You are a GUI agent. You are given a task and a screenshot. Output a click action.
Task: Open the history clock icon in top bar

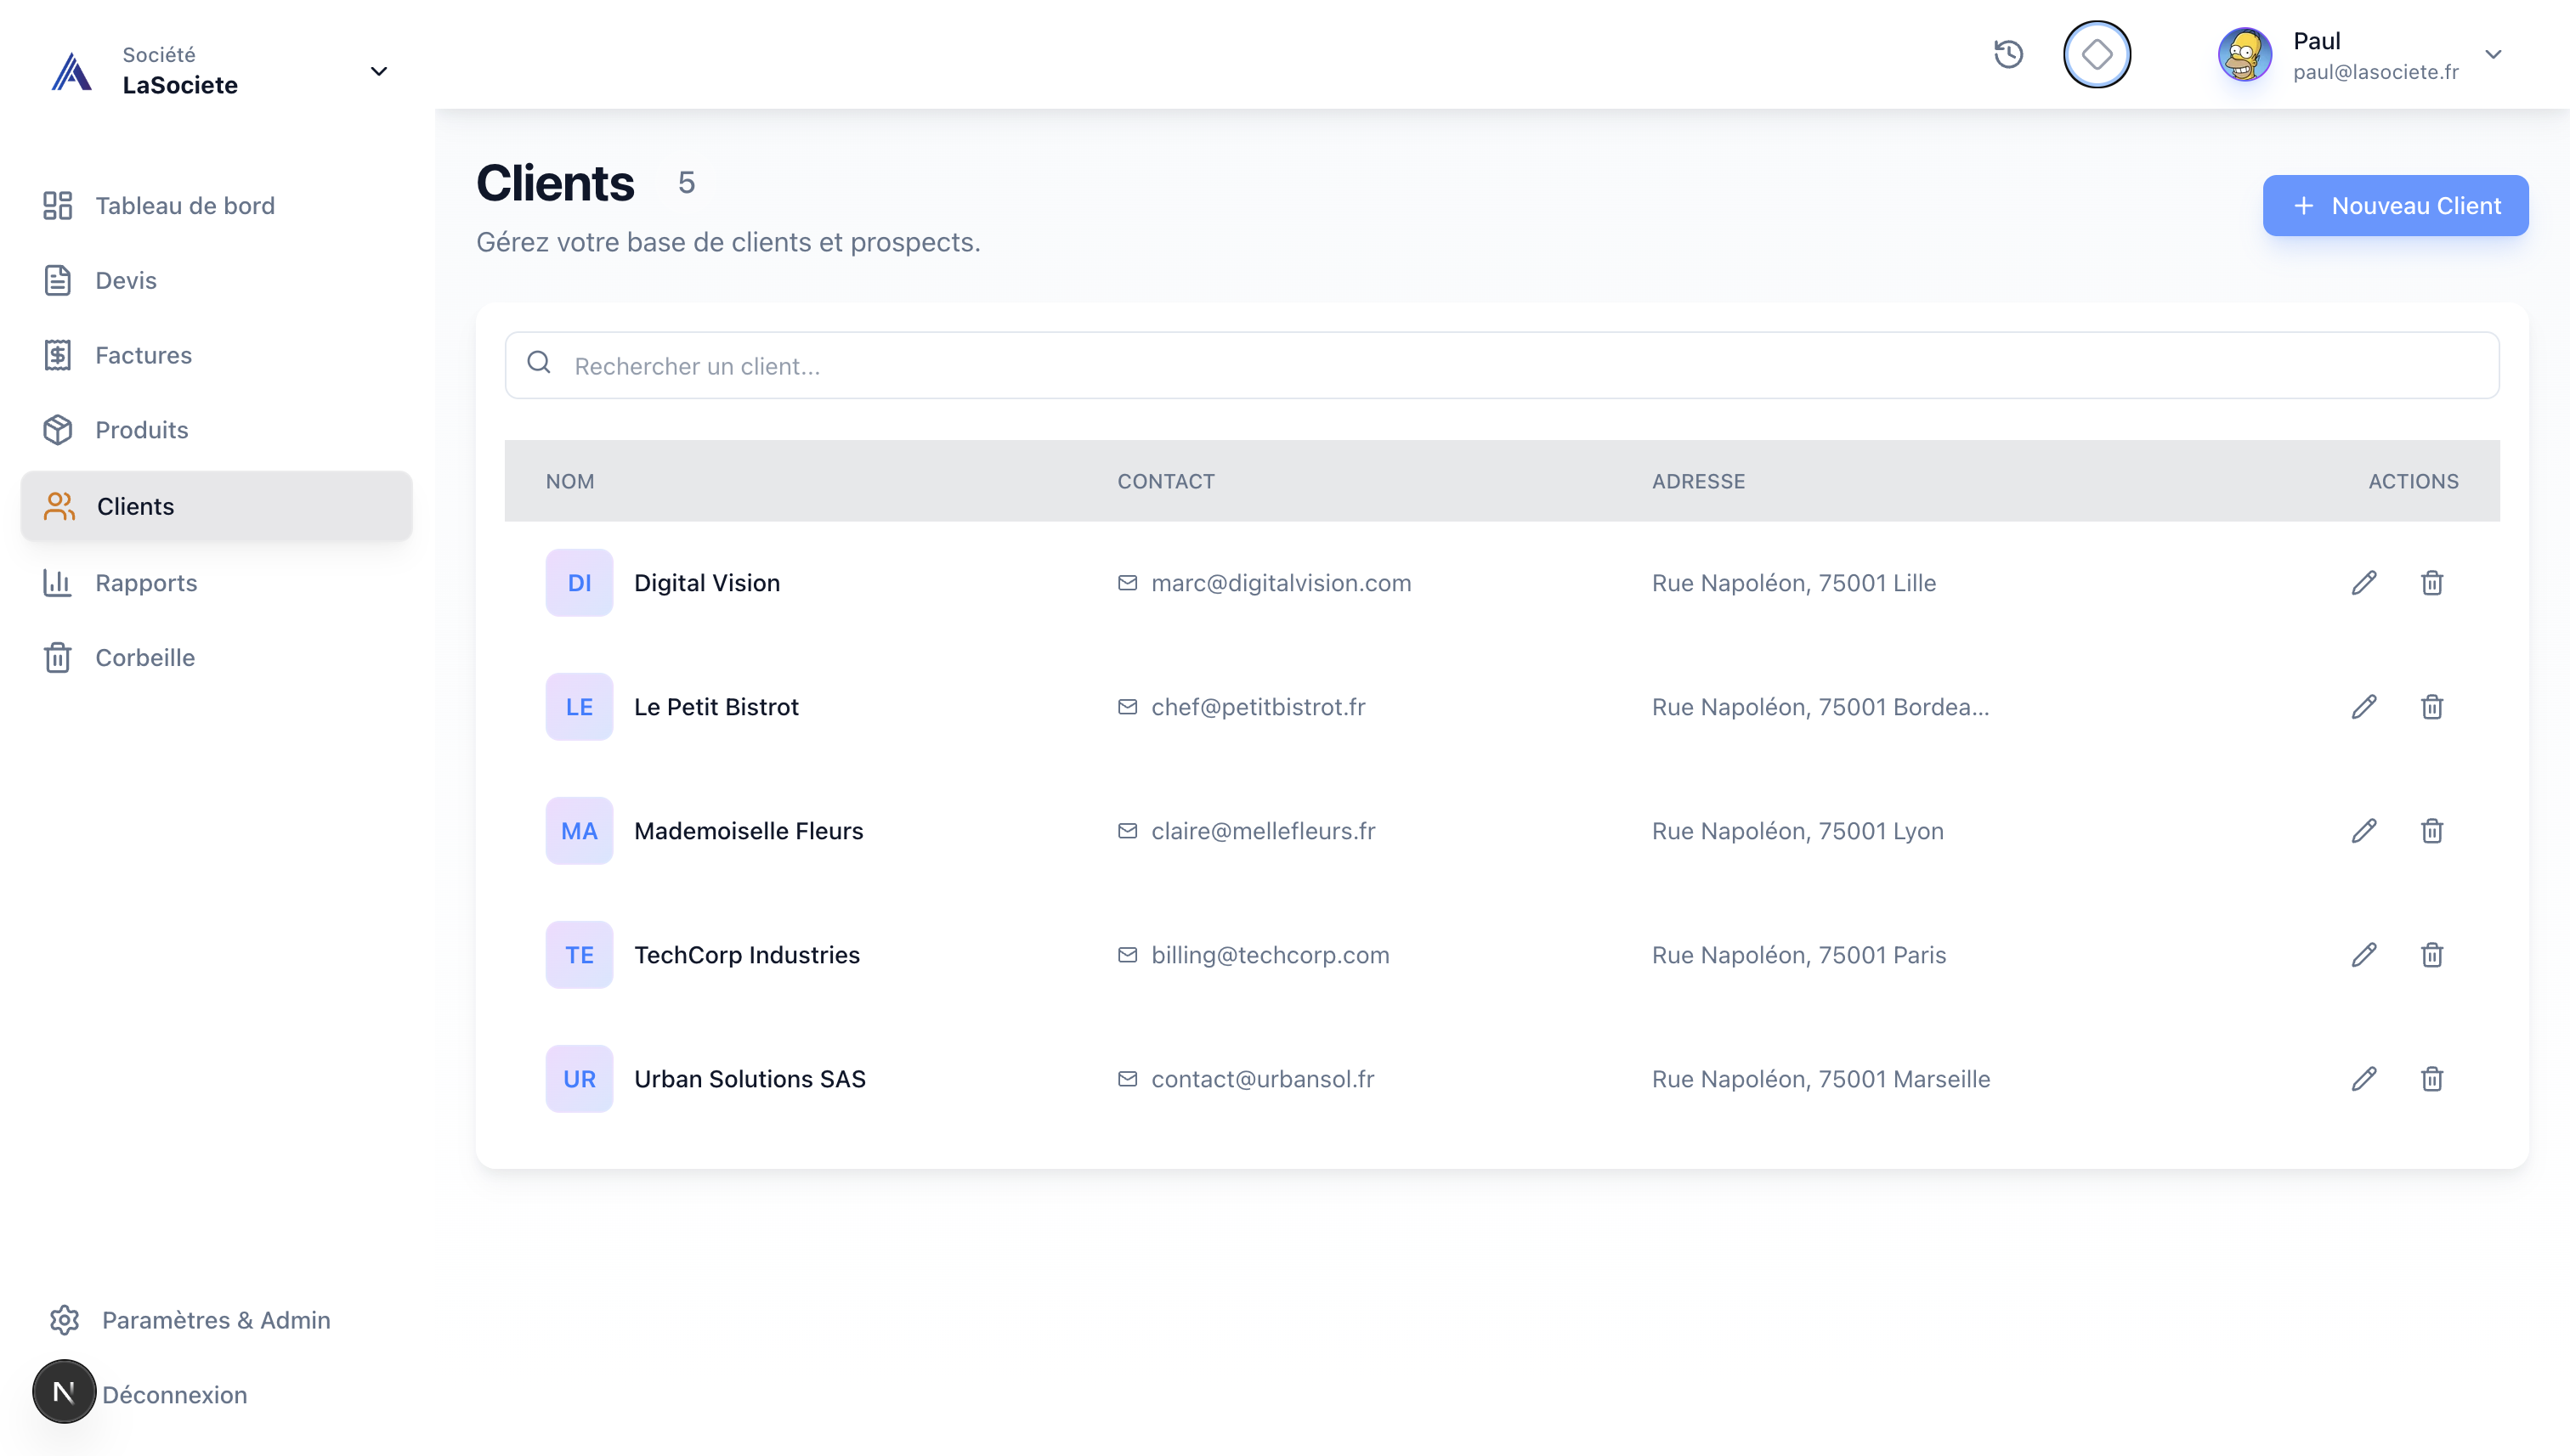coord(2009,55)
